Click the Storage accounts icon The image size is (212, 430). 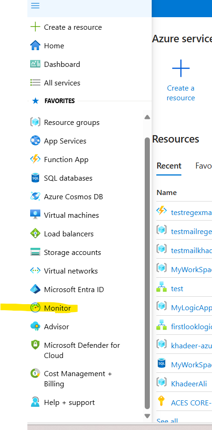(35, 252)
